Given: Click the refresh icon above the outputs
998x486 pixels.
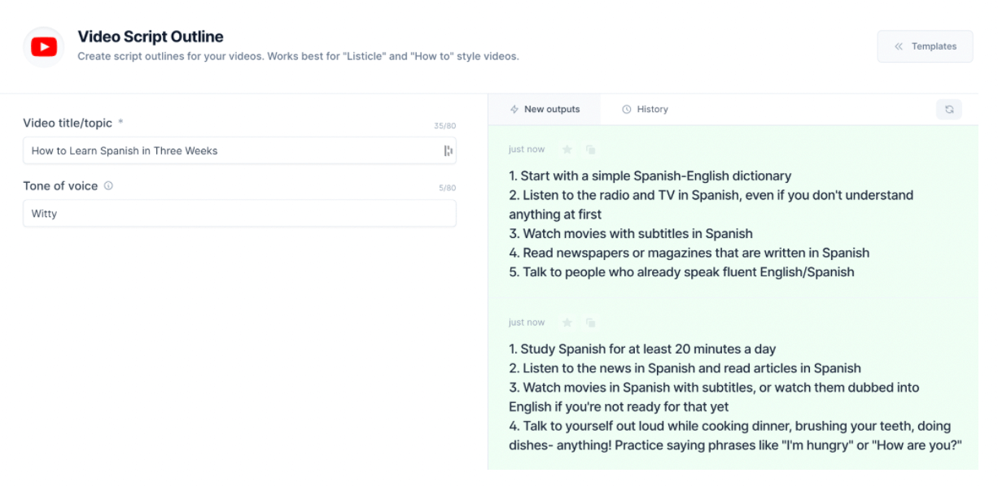Looking at the screenshot, I should (949, 109).
